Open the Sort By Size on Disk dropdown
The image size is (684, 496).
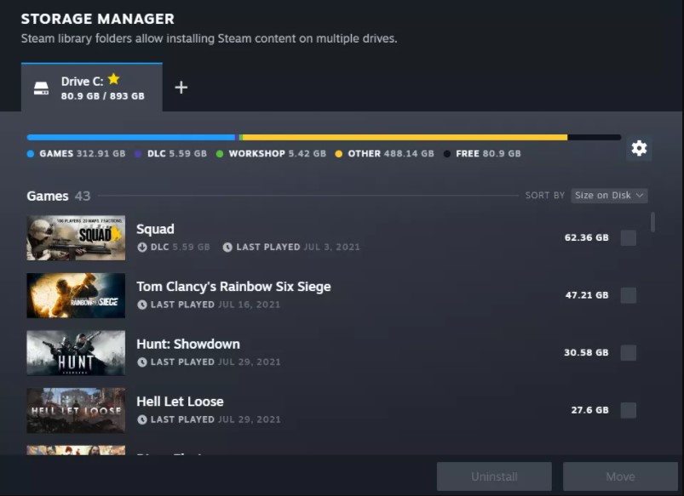608,196
